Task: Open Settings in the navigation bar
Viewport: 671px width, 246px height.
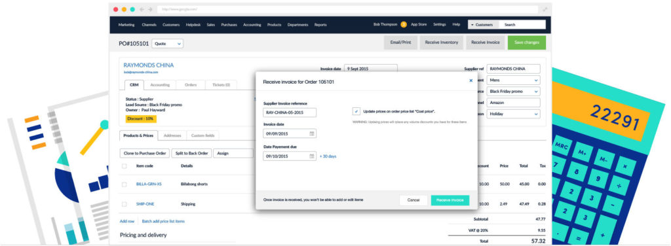Action: pos(440,25)
